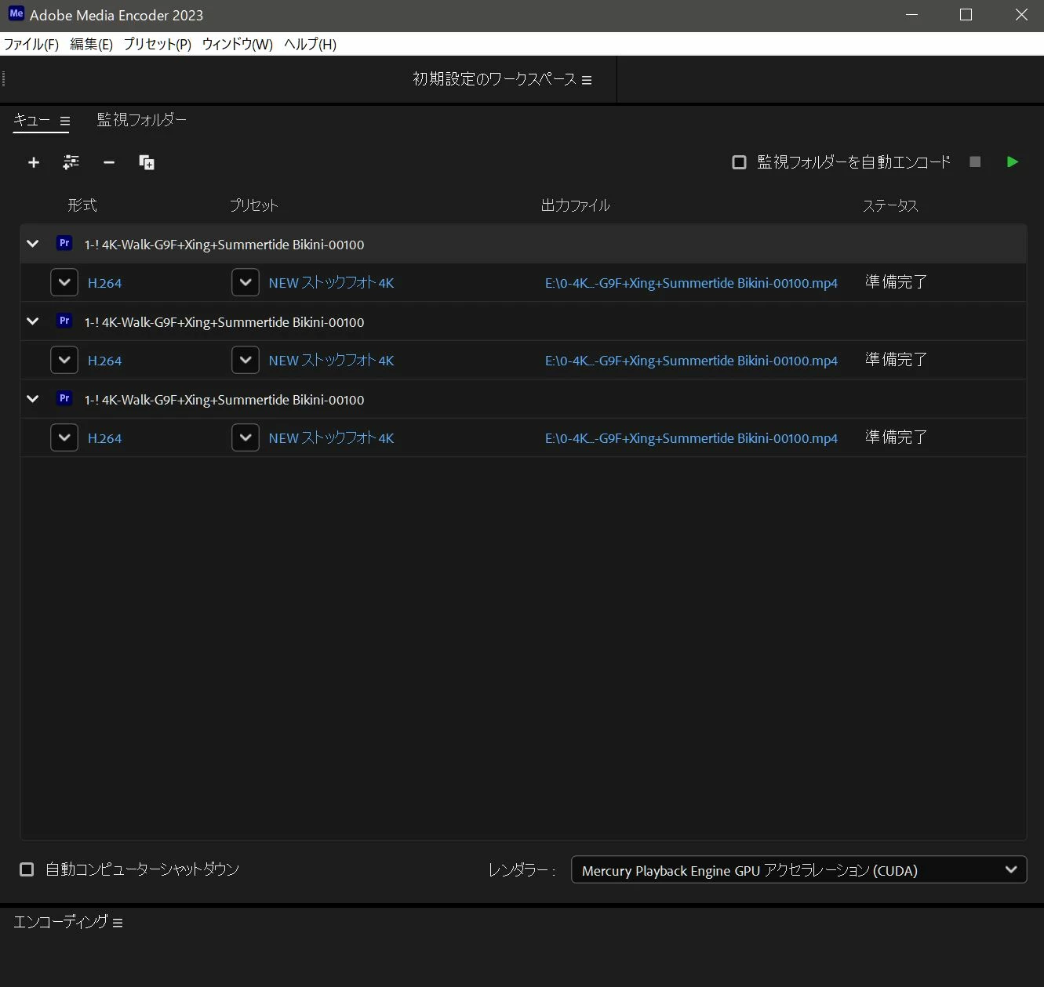This screenshot has height=987, width=1044.
Task: Maximize the Media Encoder window
Action: [966, 15]
